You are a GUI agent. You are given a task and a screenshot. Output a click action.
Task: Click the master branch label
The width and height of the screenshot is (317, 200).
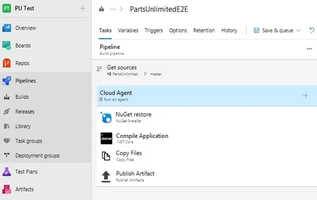pos(156,74)
